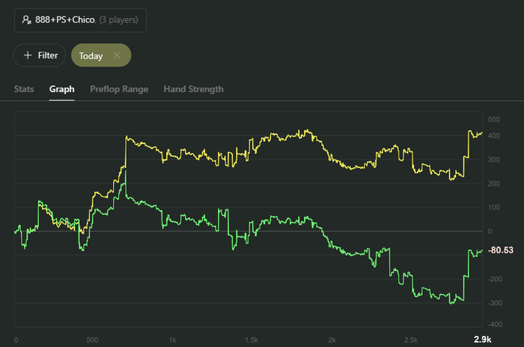Screen dimensions: 524x347
Task: Open the Preflop Range tab
Action: pyautogui.click(x=119, y=89)
